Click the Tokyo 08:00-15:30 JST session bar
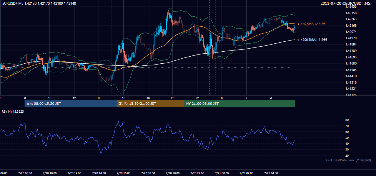 tap(71, 104)
